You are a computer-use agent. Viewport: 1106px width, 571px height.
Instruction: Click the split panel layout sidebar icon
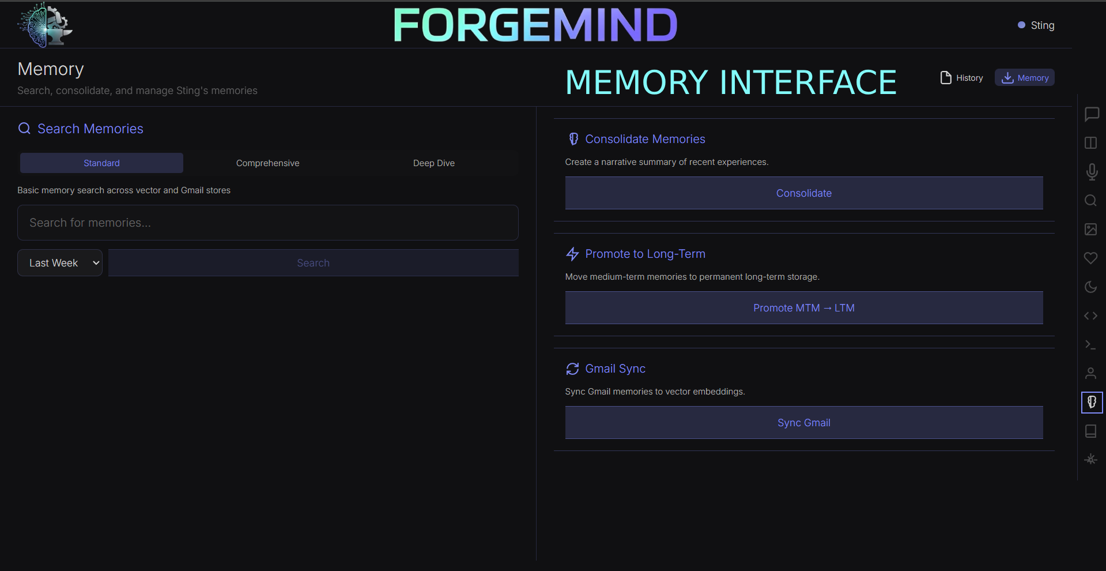(1091, 143)
